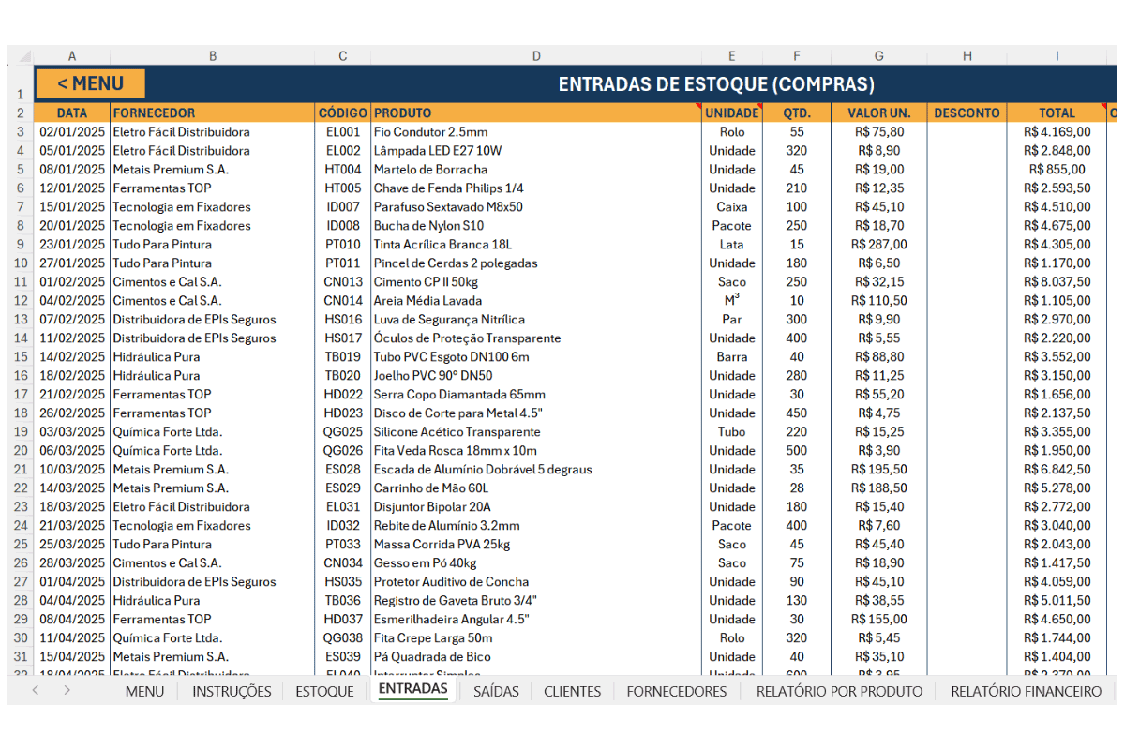1125x750 pixels.
Task: Select product Disjuntor Bipolar 20A
Action: point(536,507)
